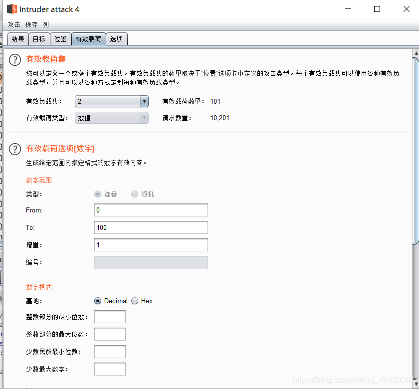The width and height of the screenshot is (419, 389).
Task: Click the Intruder attack 4 window title
Action: pos(49,9)
